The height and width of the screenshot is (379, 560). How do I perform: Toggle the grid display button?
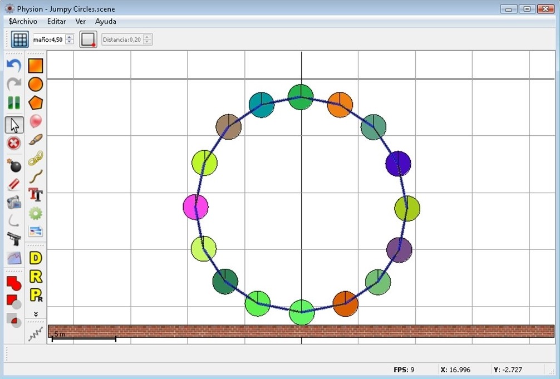[x=20, y=40]
